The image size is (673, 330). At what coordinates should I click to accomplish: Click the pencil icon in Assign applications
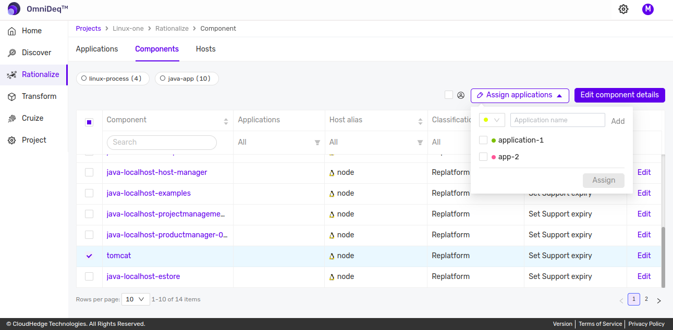480,95
